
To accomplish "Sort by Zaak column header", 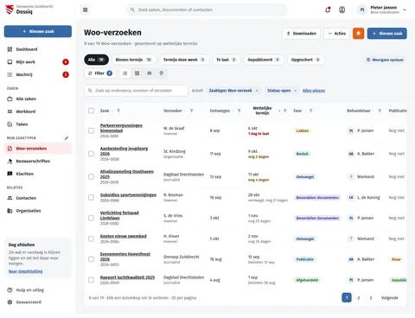I will tap(105, 111).
